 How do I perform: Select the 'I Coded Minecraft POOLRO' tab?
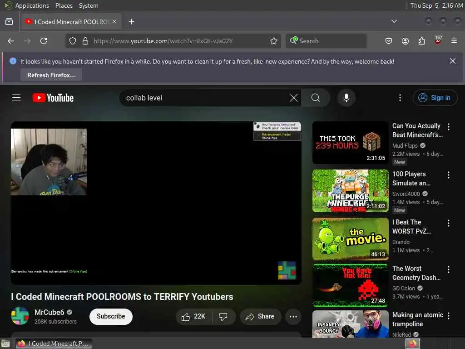pyautogui.click(x=71, y=22)
